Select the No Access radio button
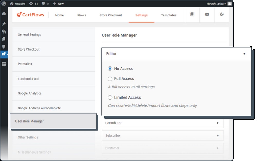Viewport: 257px width, 161px height. tap(110, 69)
